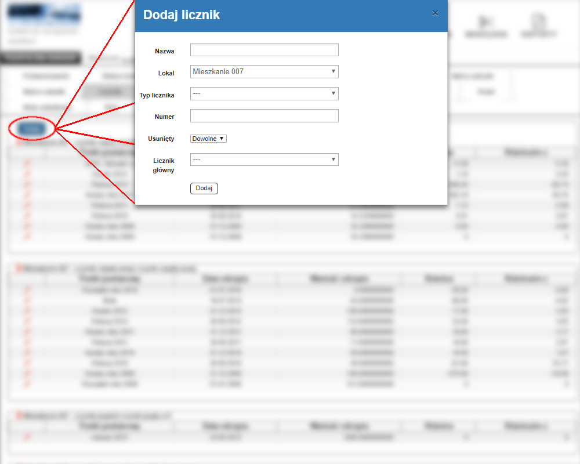Expand the Typ licznika dropdown

(264, 93)
